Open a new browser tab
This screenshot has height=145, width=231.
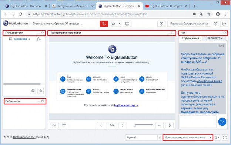coord(194,6)
